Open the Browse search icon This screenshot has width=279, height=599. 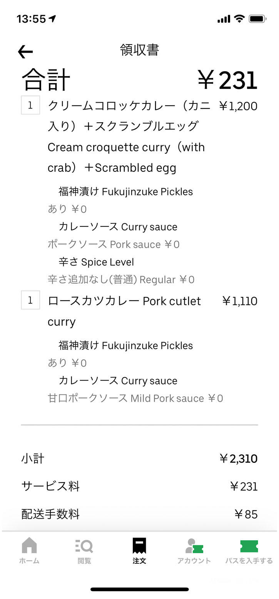point(84,546)
